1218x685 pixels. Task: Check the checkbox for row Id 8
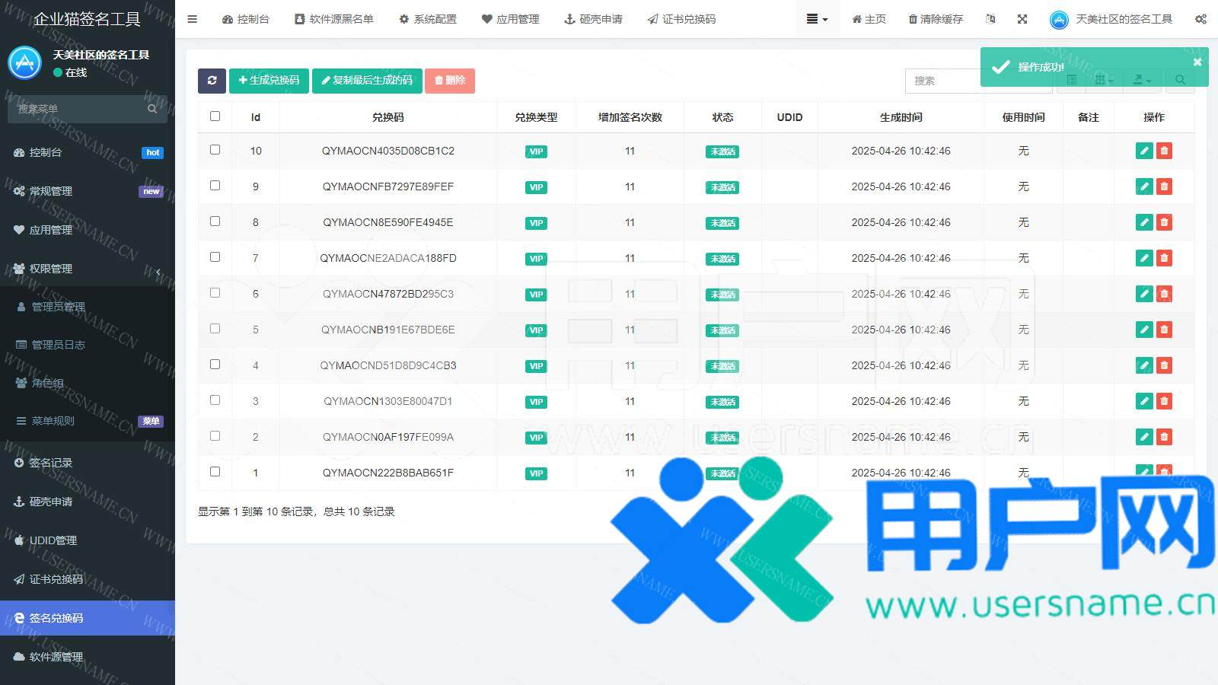coord(215,221)
